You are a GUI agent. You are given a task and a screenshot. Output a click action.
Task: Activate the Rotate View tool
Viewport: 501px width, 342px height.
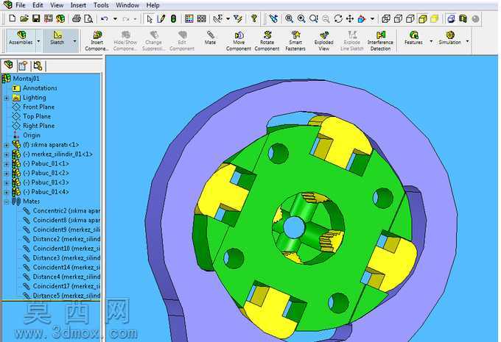(x=338, y=19)
